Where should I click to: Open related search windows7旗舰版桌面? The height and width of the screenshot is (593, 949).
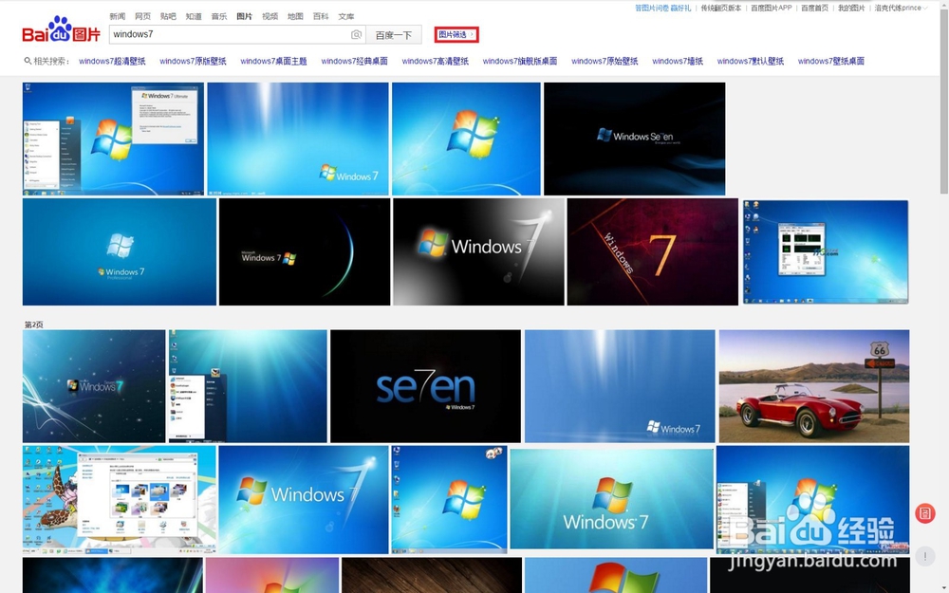click(x=520, y=61)
